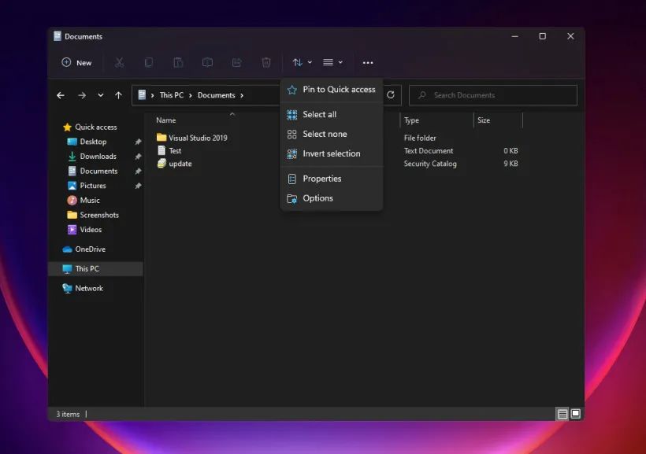Delete the selection using the trash icon
This screenshot has width=646, height=454.
click(265, 62)
